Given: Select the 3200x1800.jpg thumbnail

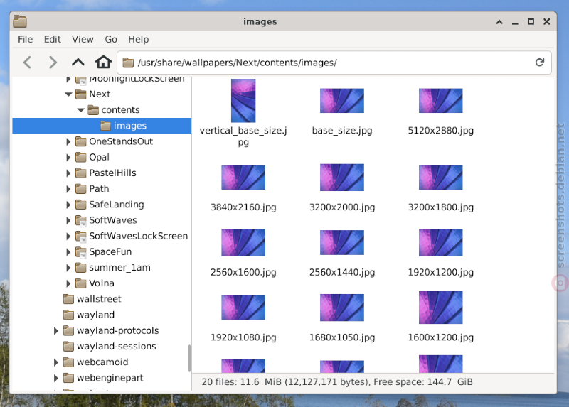Looking at the screenshot, I should [x=440, y=178].
